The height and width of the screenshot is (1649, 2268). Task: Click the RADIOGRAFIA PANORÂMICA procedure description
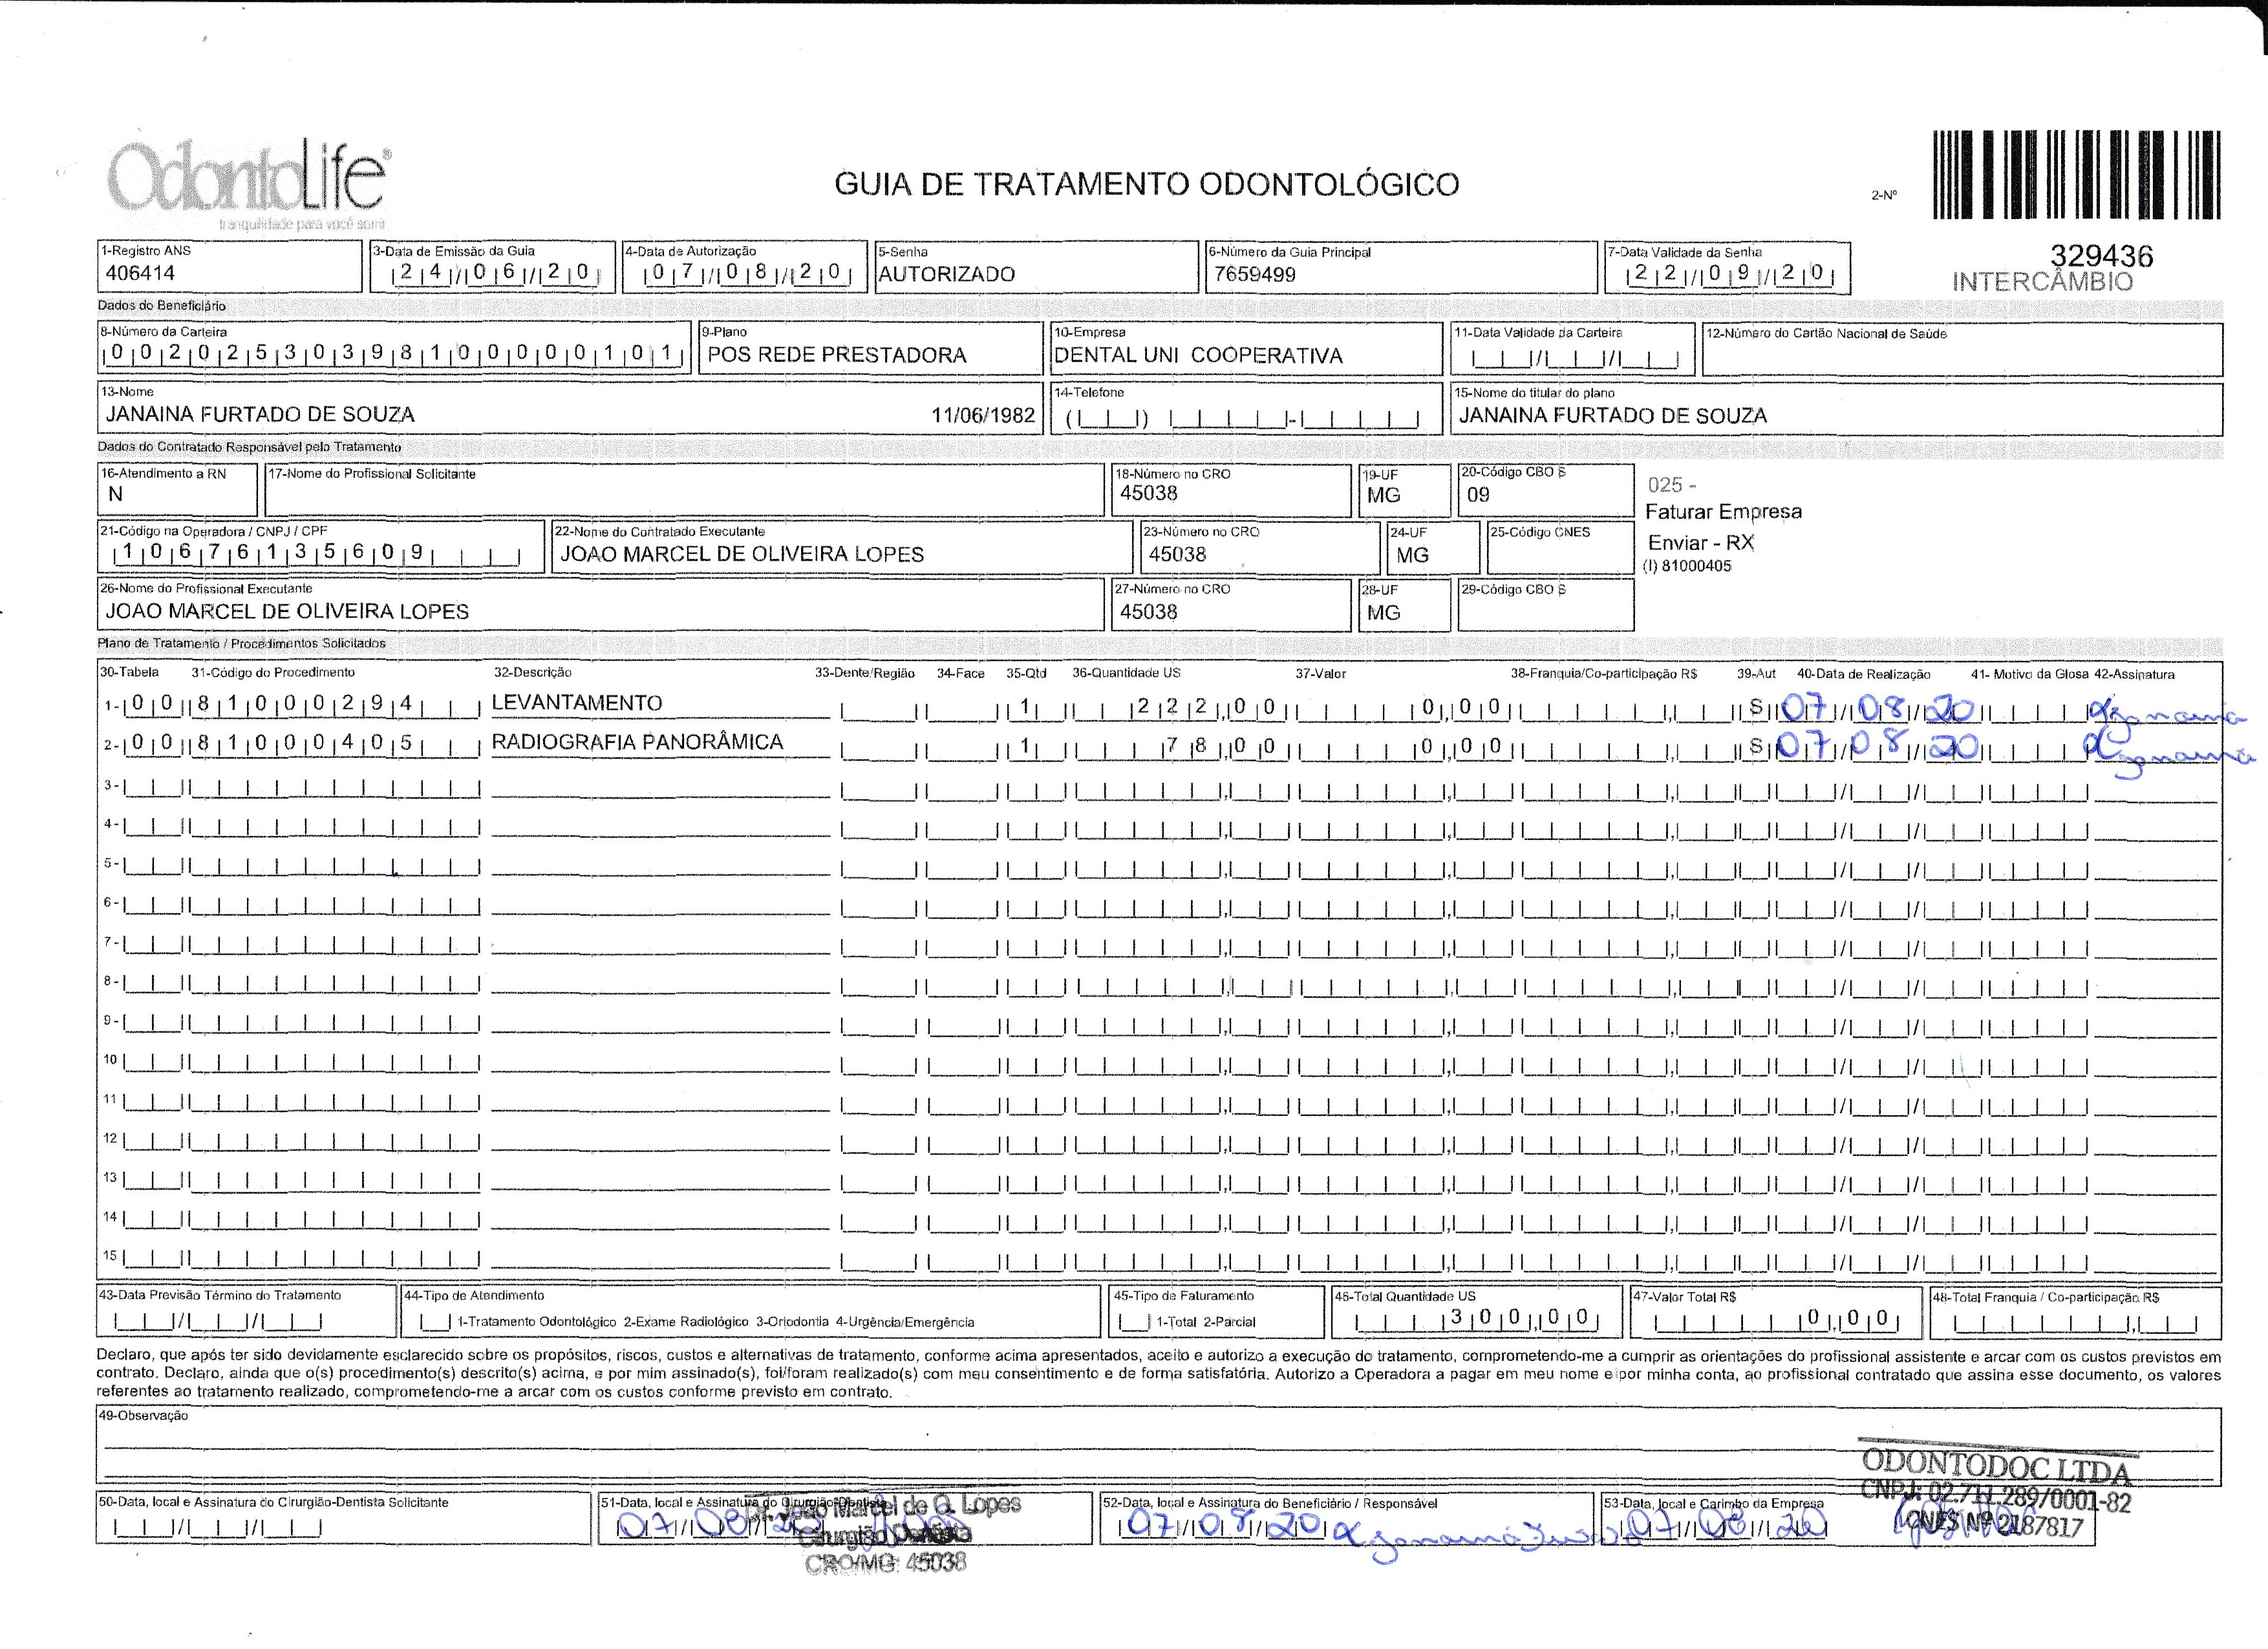pos(637,742)
